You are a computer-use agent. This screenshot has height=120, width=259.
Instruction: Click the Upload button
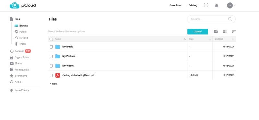point(197,31)
